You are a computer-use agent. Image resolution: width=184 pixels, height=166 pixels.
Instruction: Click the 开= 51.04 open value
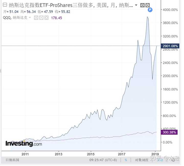[11, 12]
